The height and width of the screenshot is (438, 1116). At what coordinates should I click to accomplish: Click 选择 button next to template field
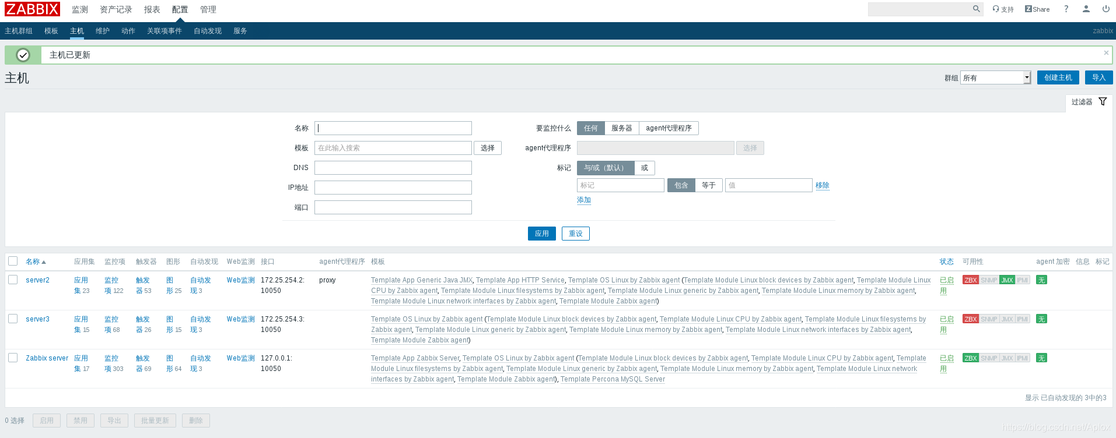488,148
